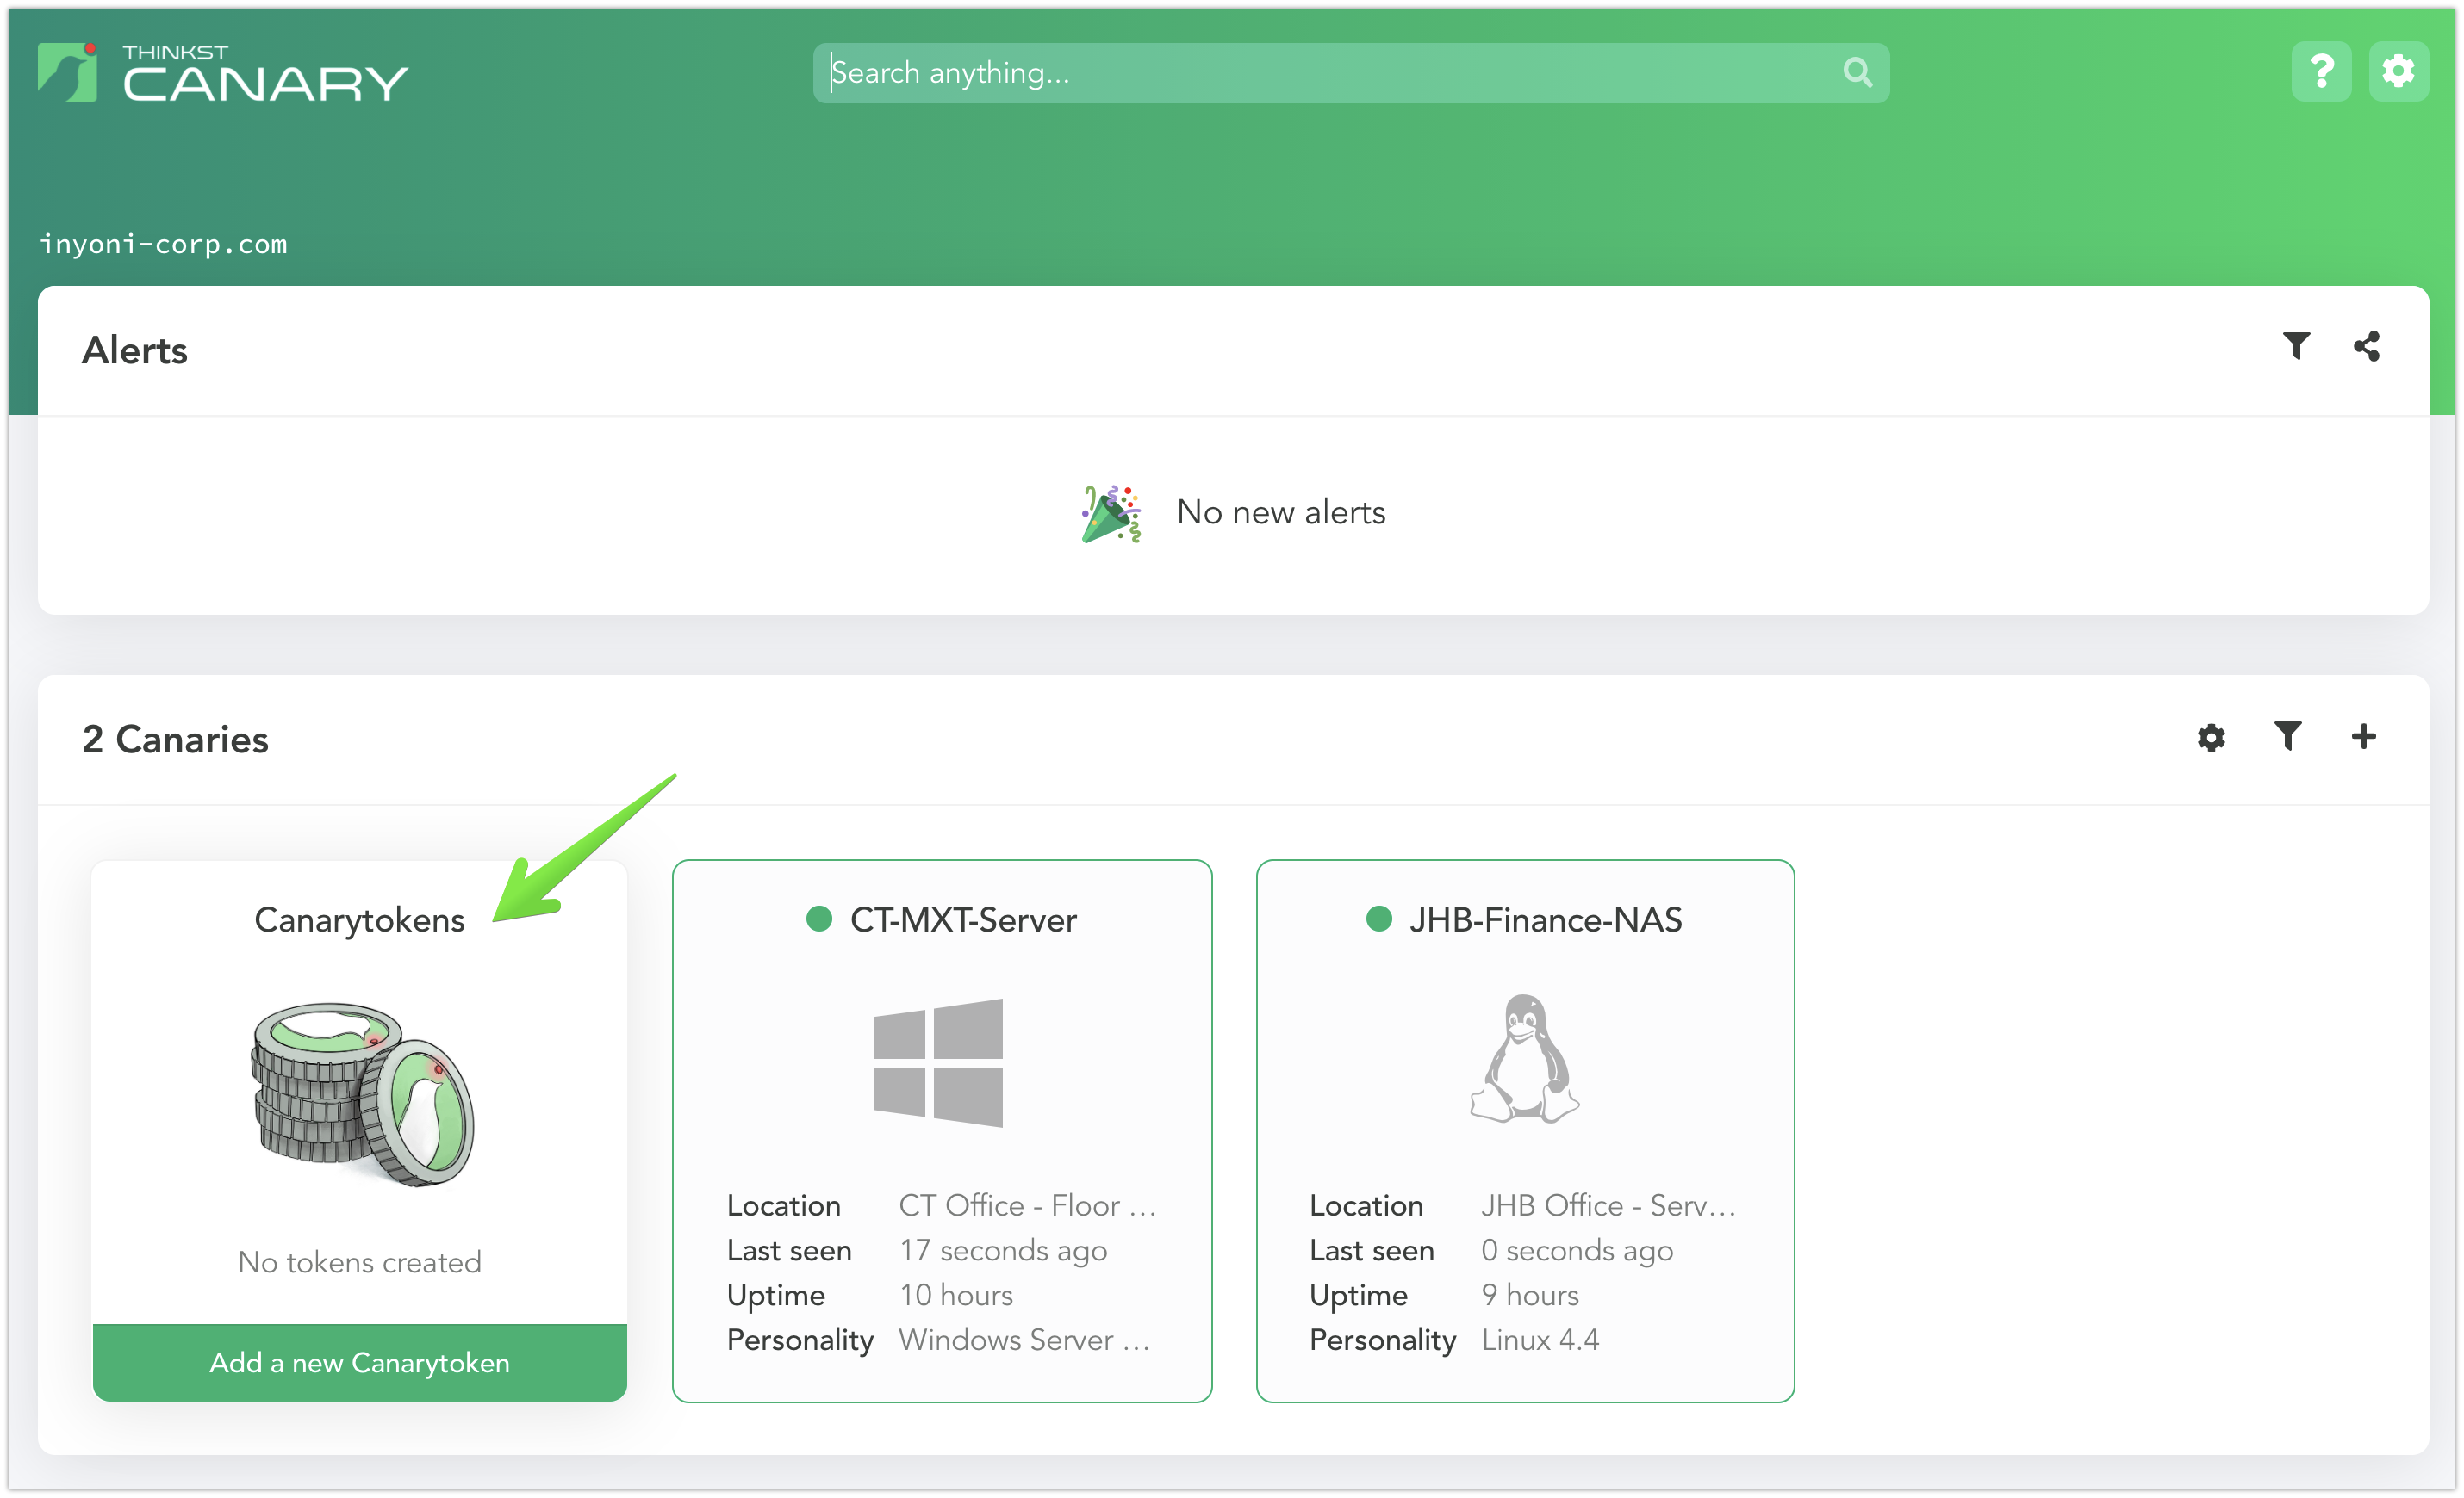Image resolution: width=2464 pixels, height=1498 pixels.
Task: Open the help question mark
Action: coord(2321,72)
